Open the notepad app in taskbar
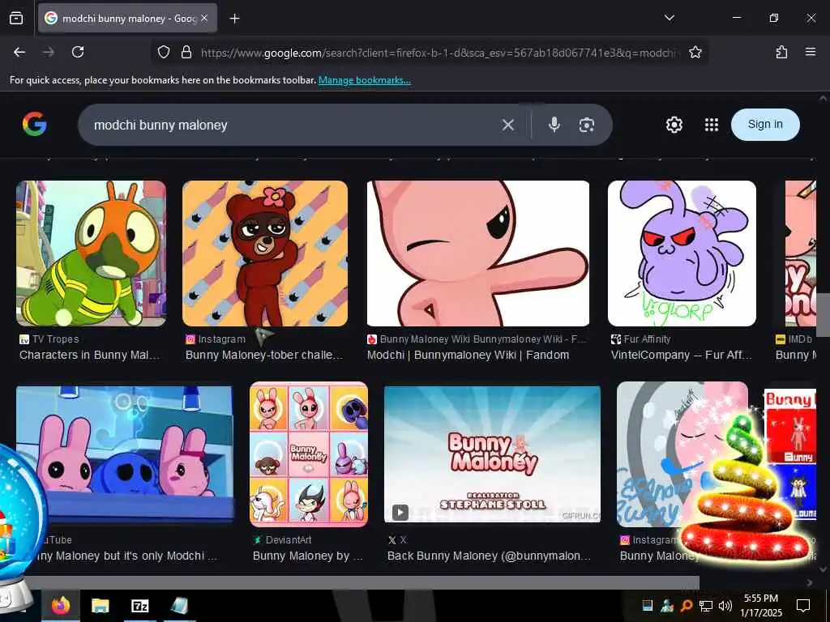The width and height of the screenshot is (830, 622). pos(179,605)
